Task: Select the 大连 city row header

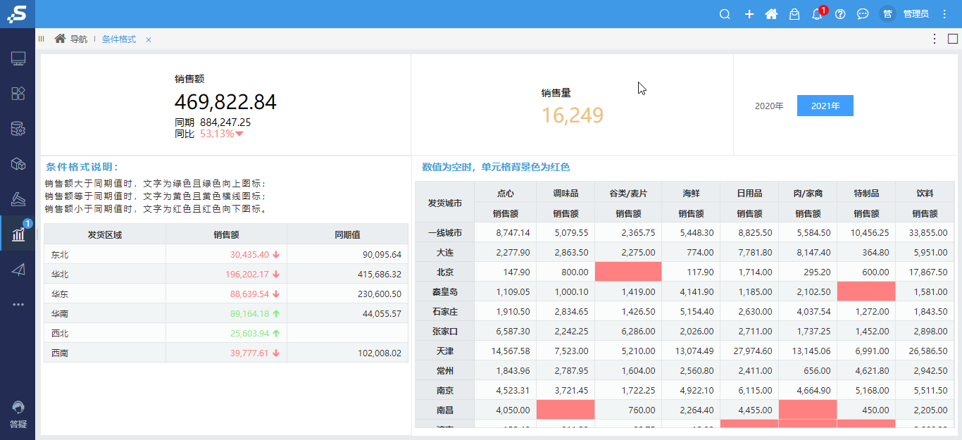Action: [x=445, y=252]
